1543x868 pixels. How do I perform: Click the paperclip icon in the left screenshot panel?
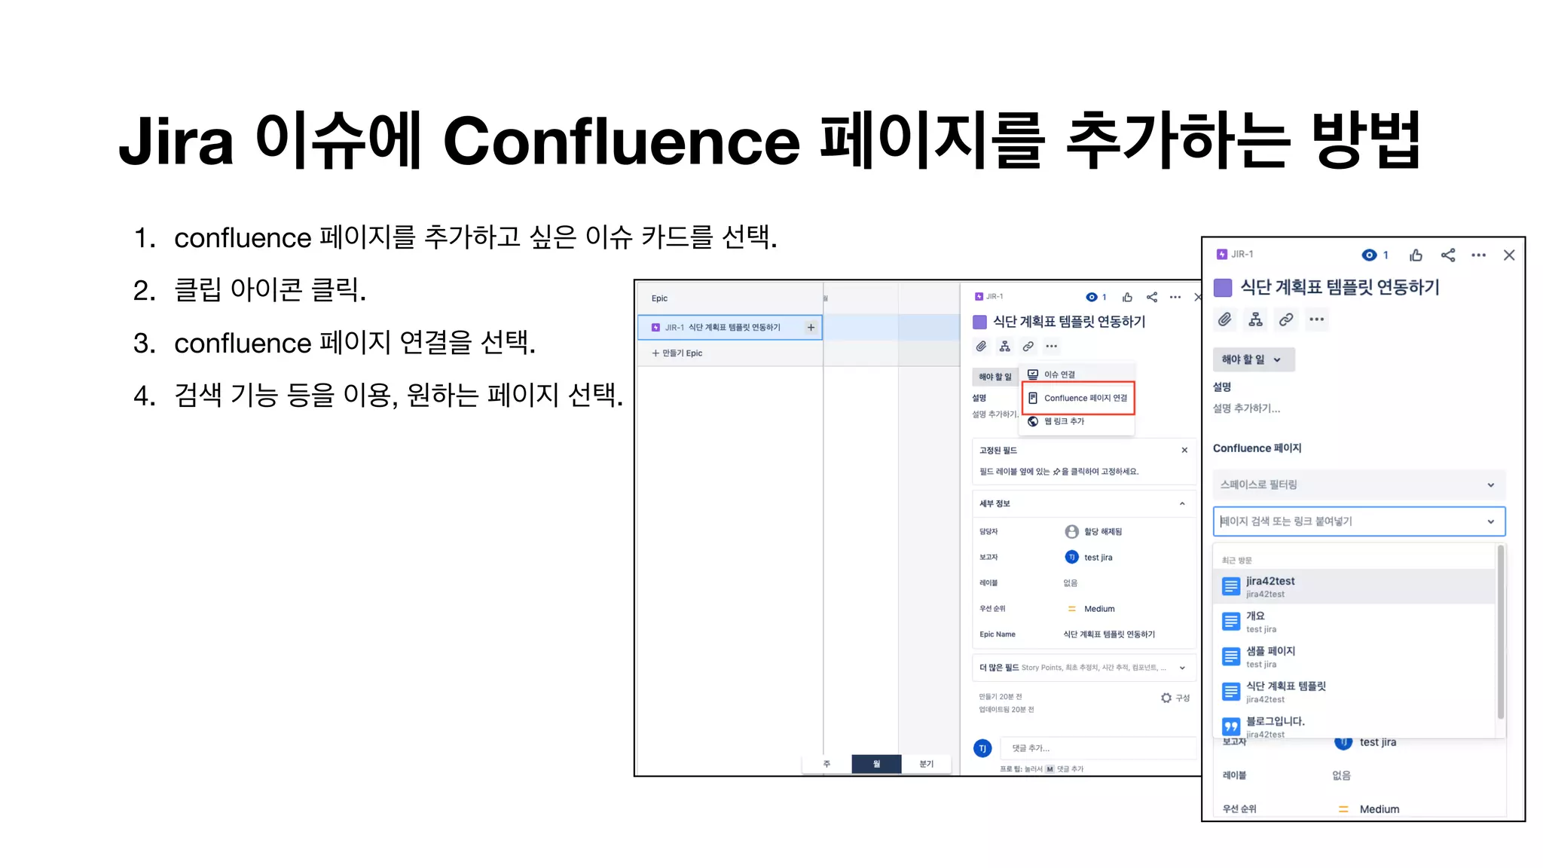coord(981,347)
